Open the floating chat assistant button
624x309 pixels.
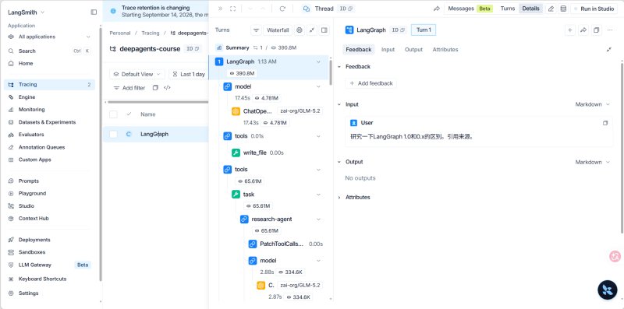608,290
